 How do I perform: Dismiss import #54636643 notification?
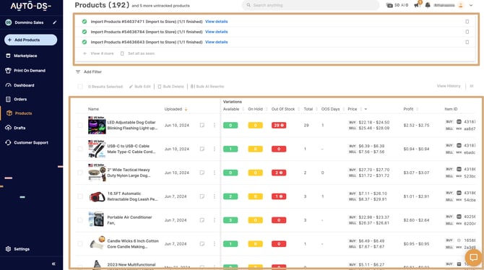[x=467, y=42]
